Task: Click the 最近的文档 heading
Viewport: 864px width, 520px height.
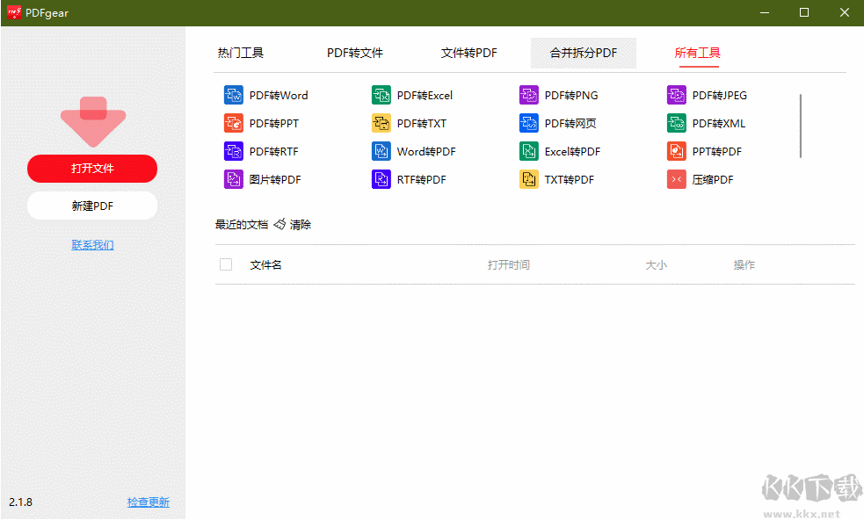Action: (x=242, y=225)
